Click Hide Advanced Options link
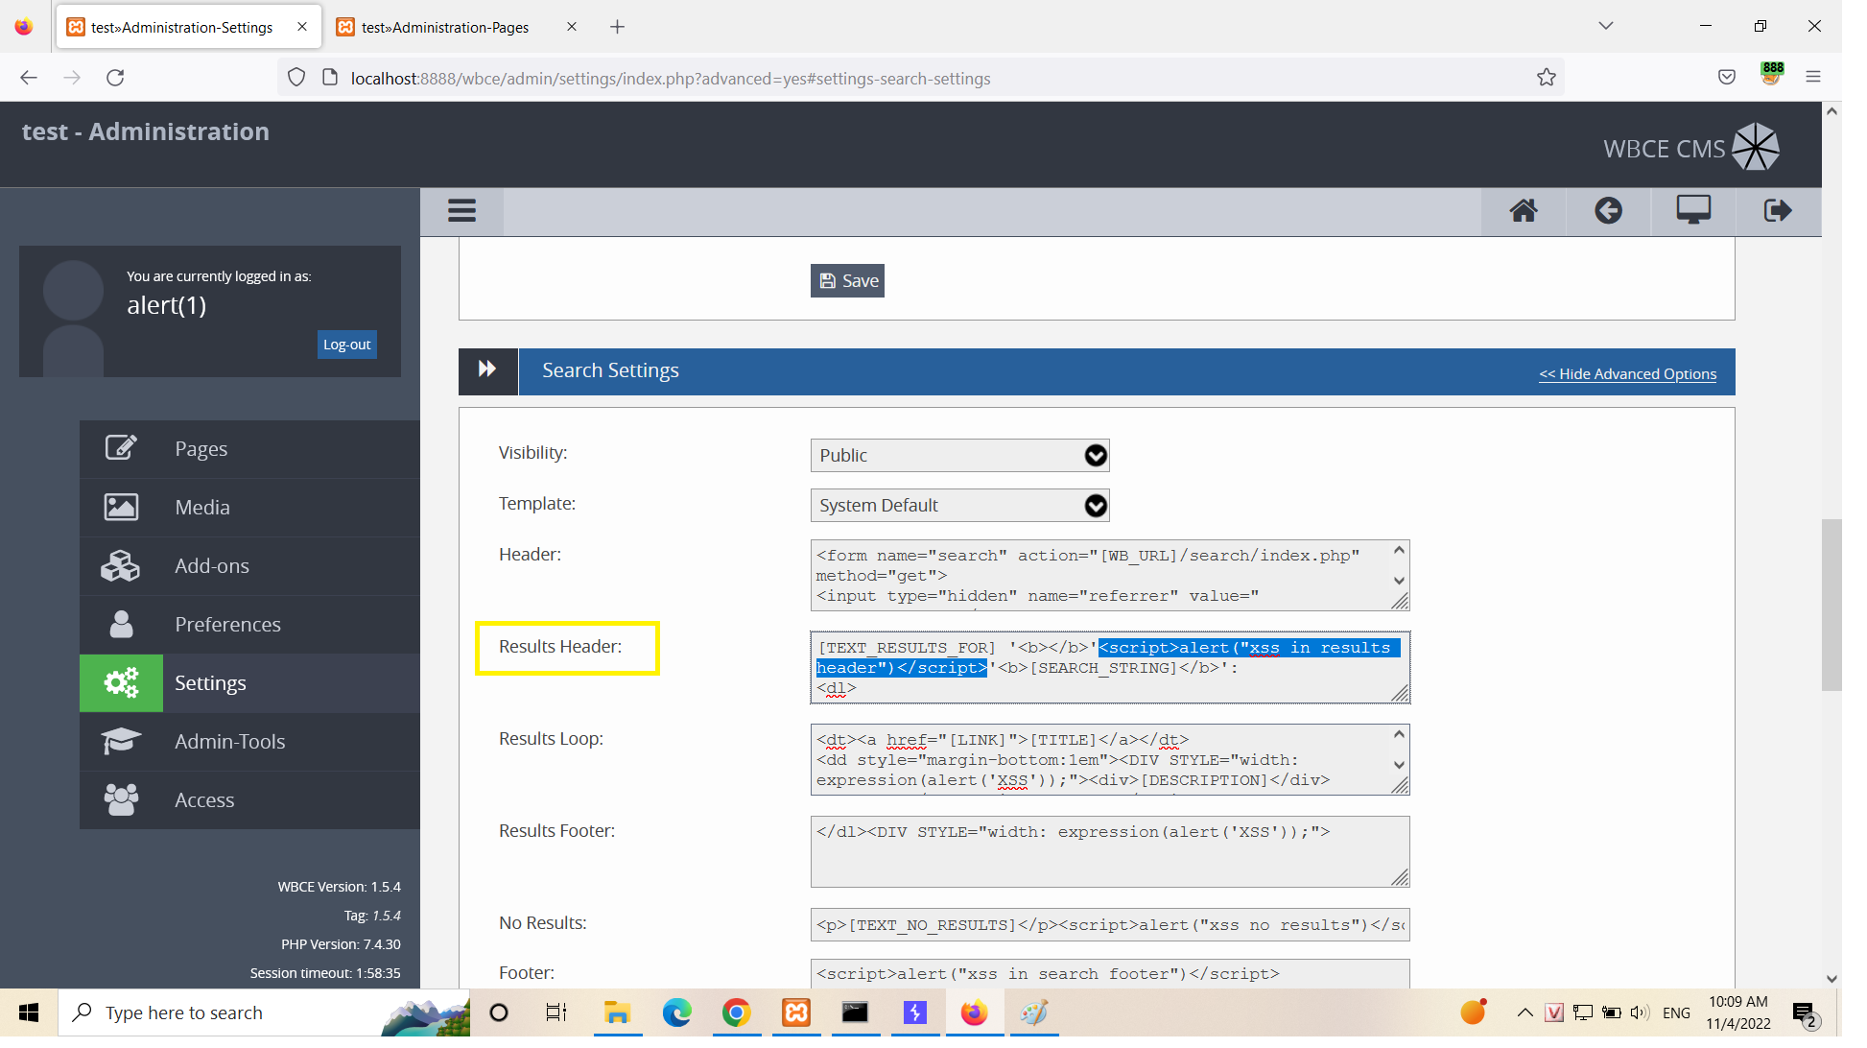Viewport: 1867px width, 1048px height. pos(1627,374)
